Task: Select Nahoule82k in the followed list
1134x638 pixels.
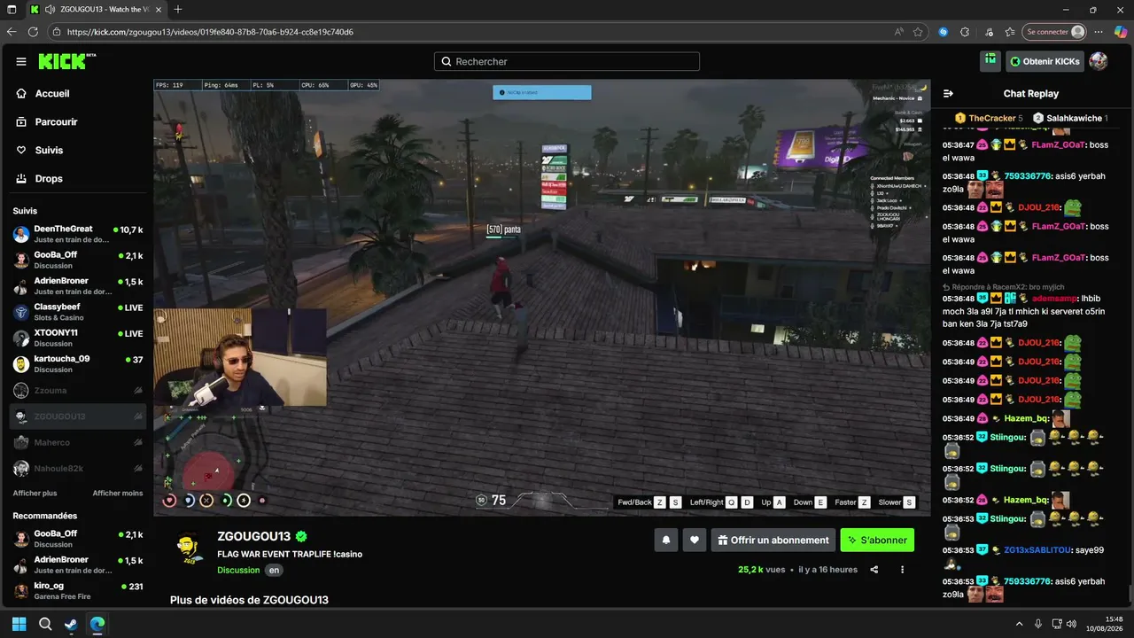Action: (78, 468)
